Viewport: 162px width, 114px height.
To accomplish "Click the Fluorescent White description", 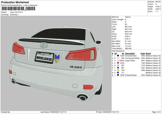I will click(132, 58).
